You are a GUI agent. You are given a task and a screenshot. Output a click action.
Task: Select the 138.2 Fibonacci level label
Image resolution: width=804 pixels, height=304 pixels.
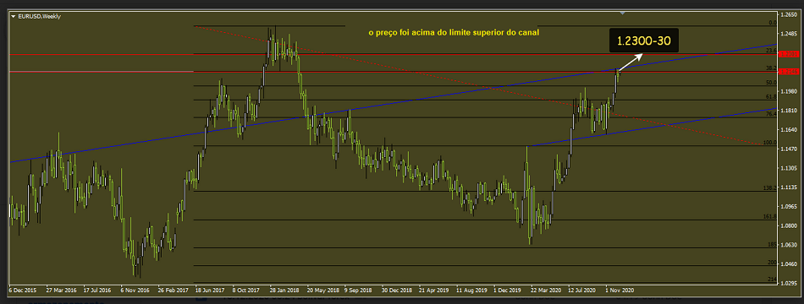click(769, 187)
